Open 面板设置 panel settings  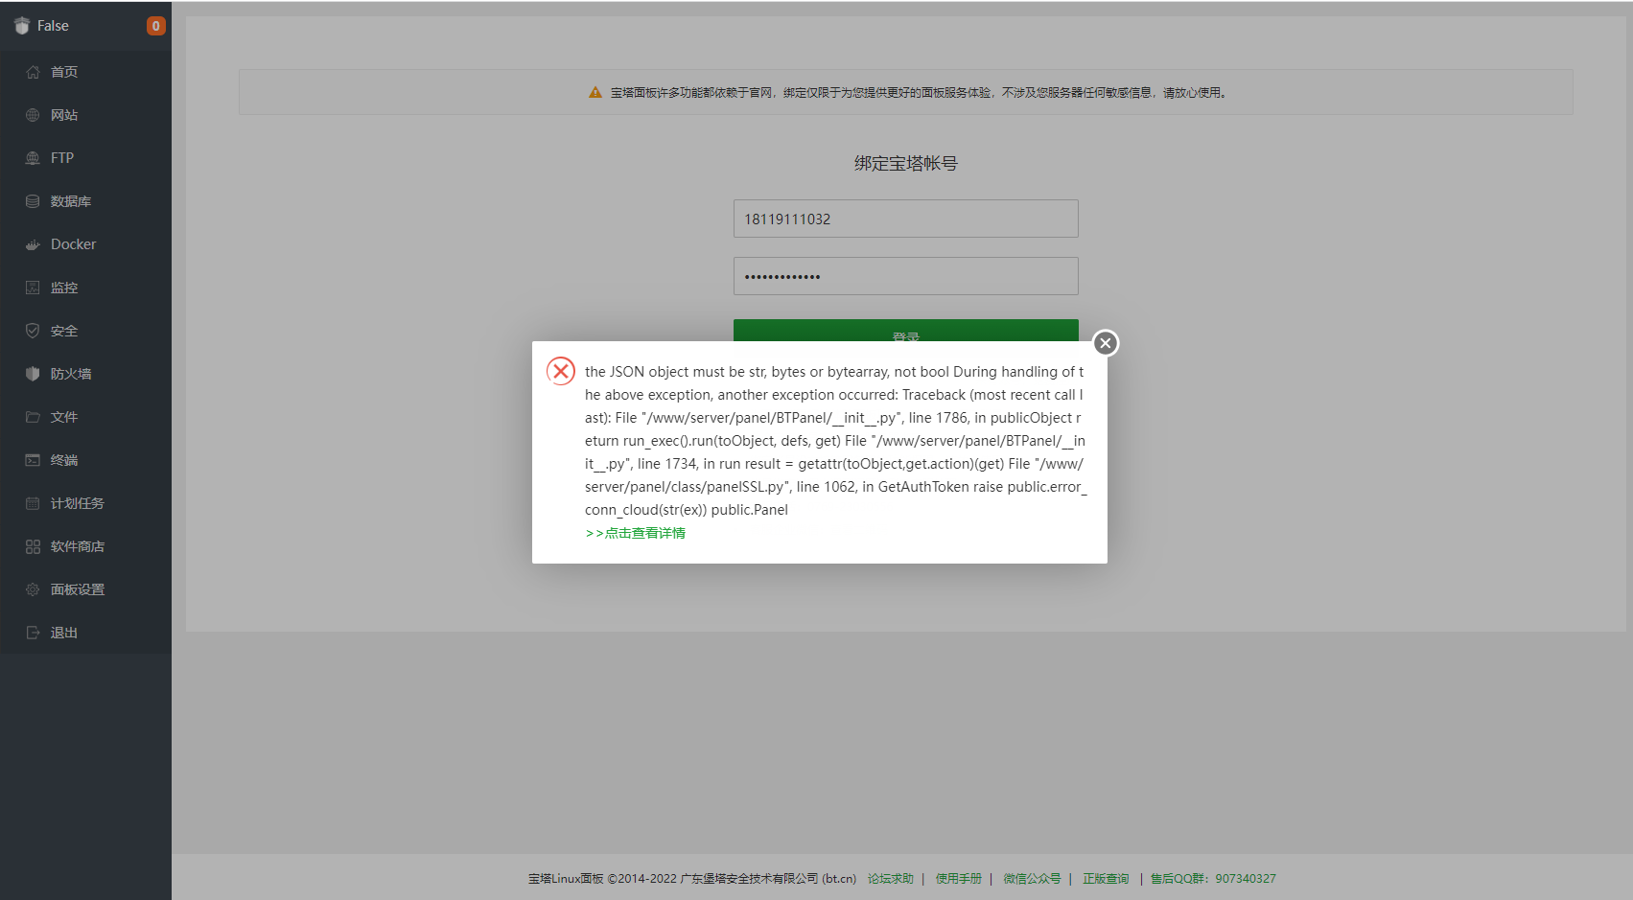(x=77, y=589)
